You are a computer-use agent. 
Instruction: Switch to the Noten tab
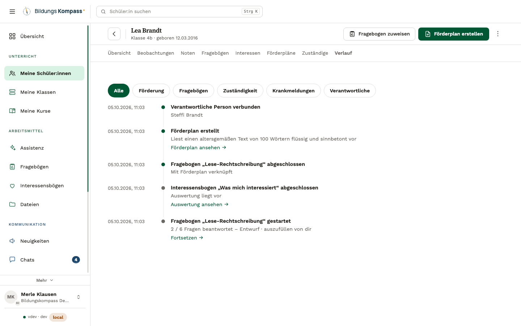[x=188, y=53]
